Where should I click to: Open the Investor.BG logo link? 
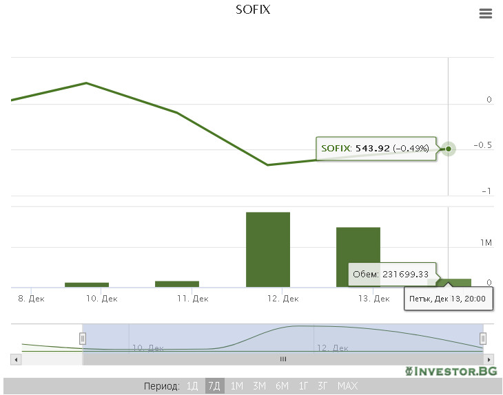click(449, 372)
